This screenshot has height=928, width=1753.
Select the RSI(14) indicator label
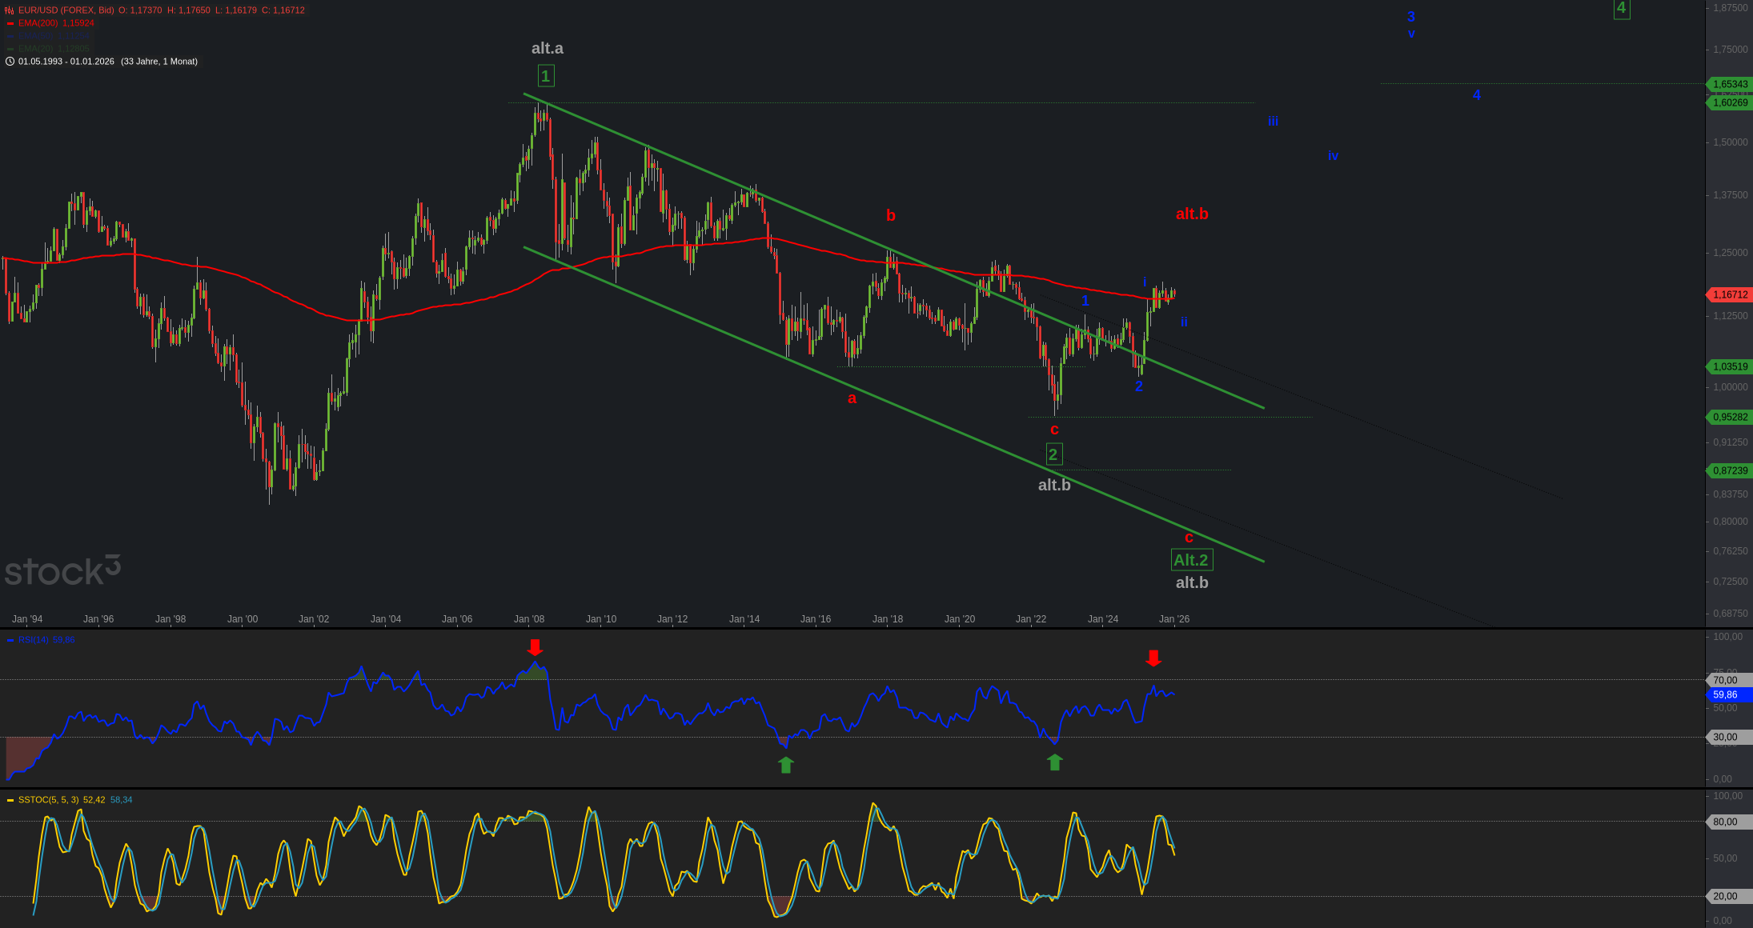(34, 640)
